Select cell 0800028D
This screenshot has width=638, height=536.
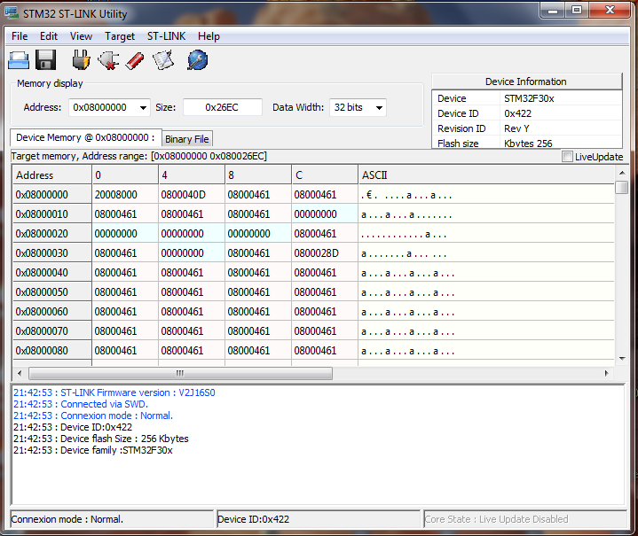(x=325, y=253)
